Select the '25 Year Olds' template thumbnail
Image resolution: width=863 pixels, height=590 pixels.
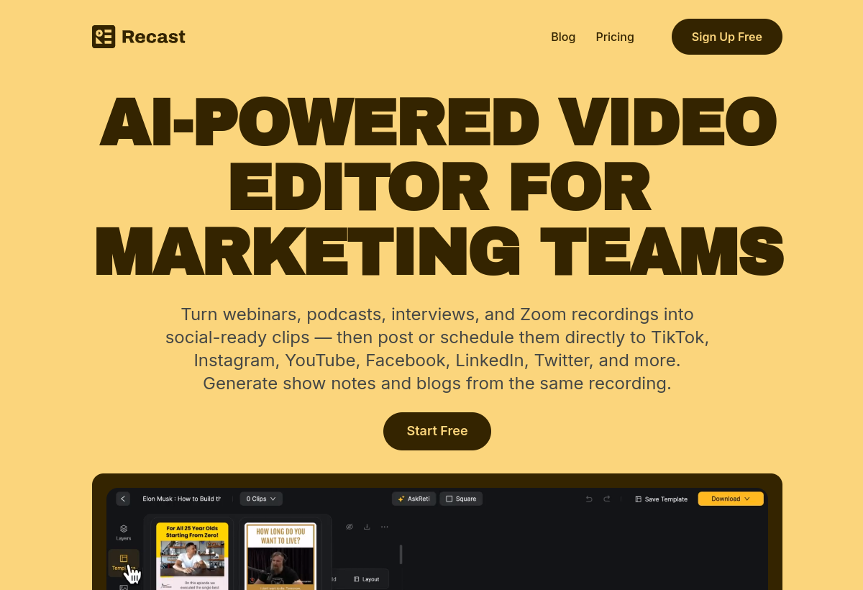(x=192, y=556)
